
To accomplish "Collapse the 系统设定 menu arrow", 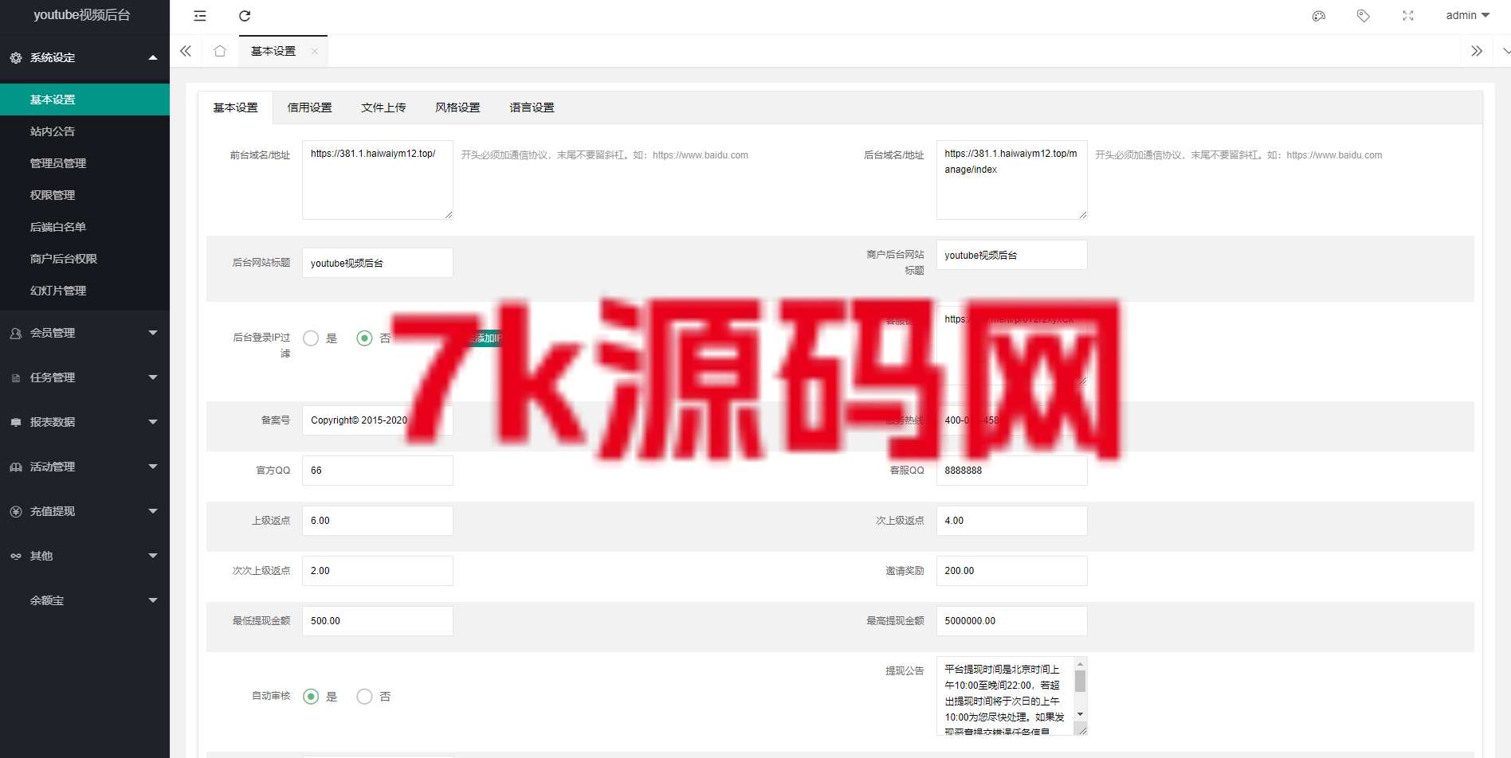I will (x=153, y=57).
